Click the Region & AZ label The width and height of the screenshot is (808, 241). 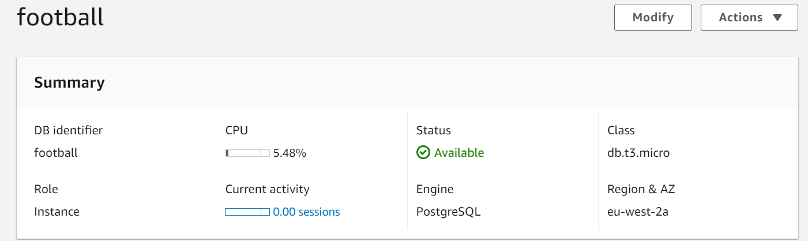[x=641, y=189]
